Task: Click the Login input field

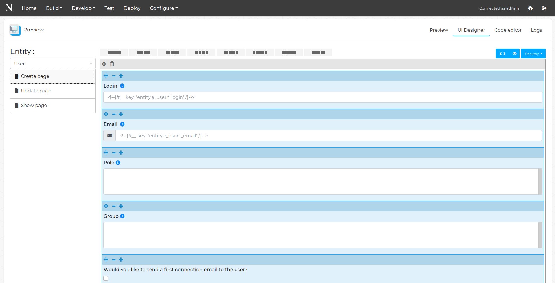Action: (323, 97)
